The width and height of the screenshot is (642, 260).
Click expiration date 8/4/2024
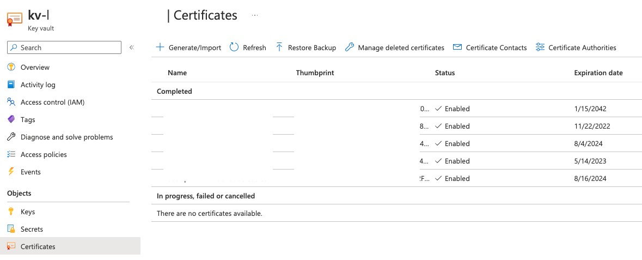click(588, 144)
